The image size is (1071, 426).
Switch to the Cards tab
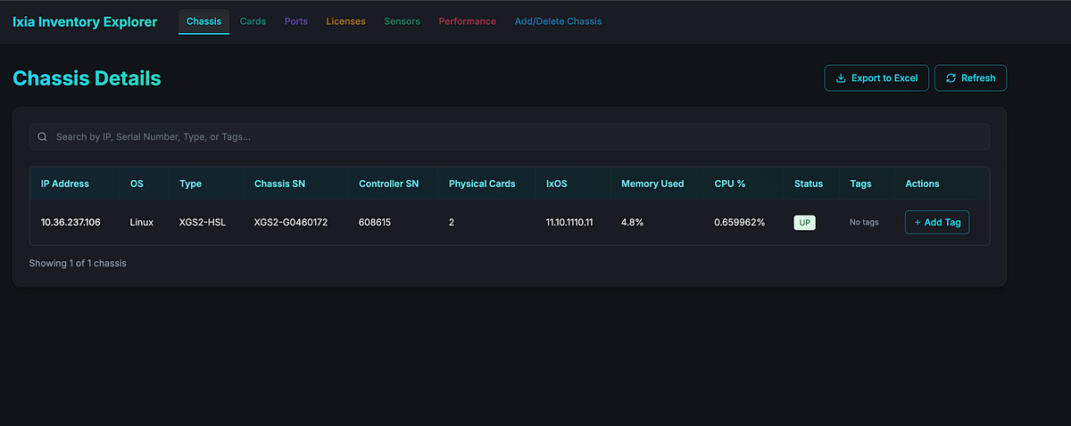pyautogui.click(x=253, y=21)
